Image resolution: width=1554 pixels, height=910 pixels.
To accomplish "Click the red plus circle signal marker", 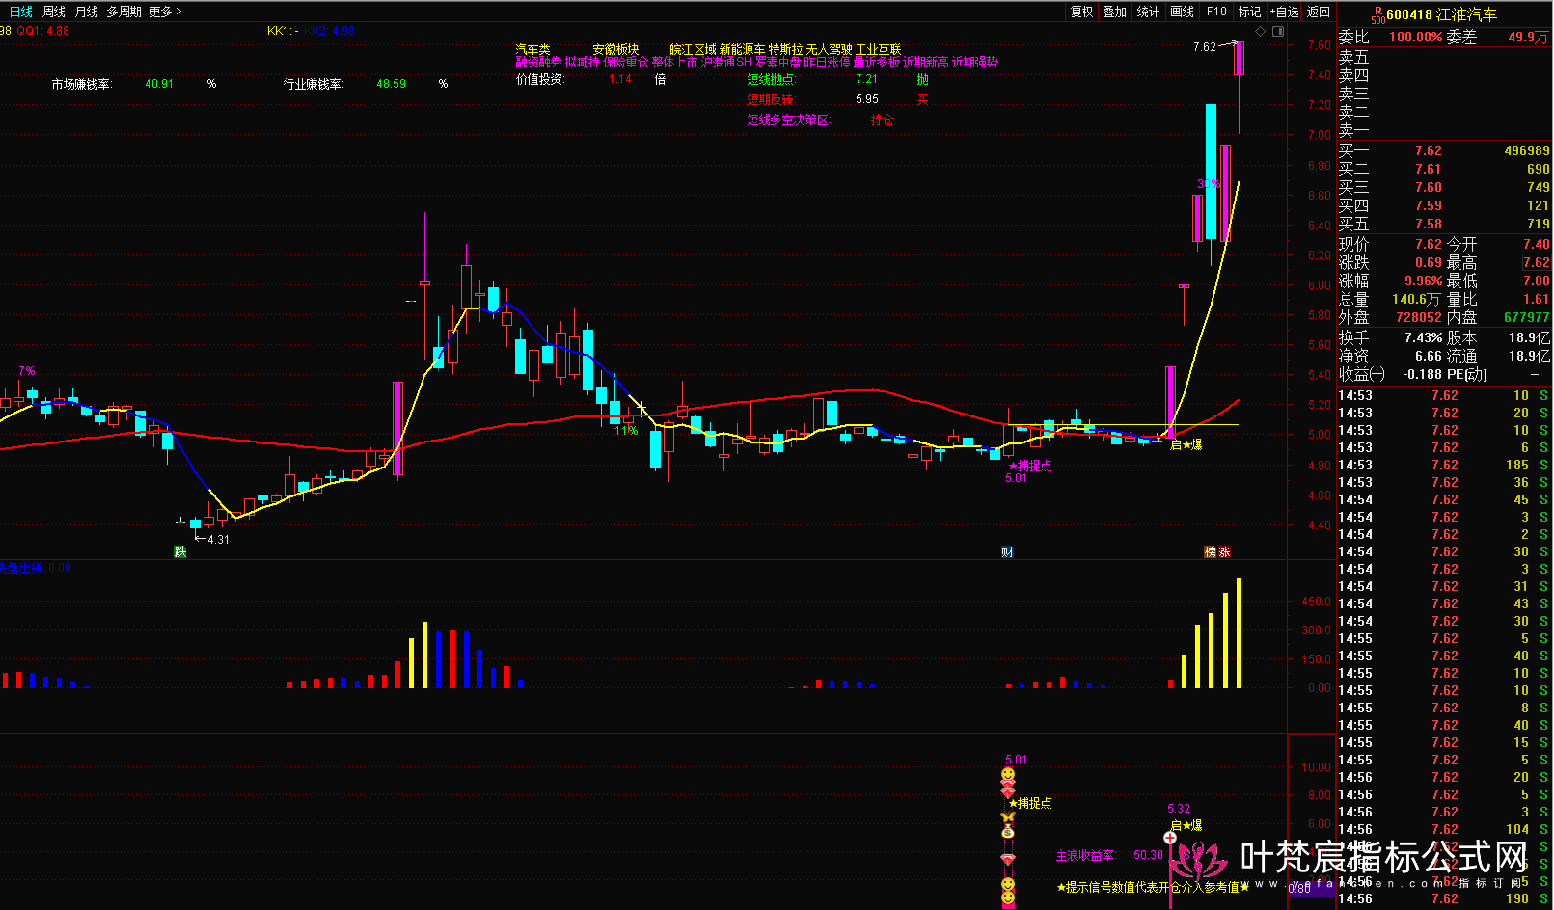I will coord(1170,839).
